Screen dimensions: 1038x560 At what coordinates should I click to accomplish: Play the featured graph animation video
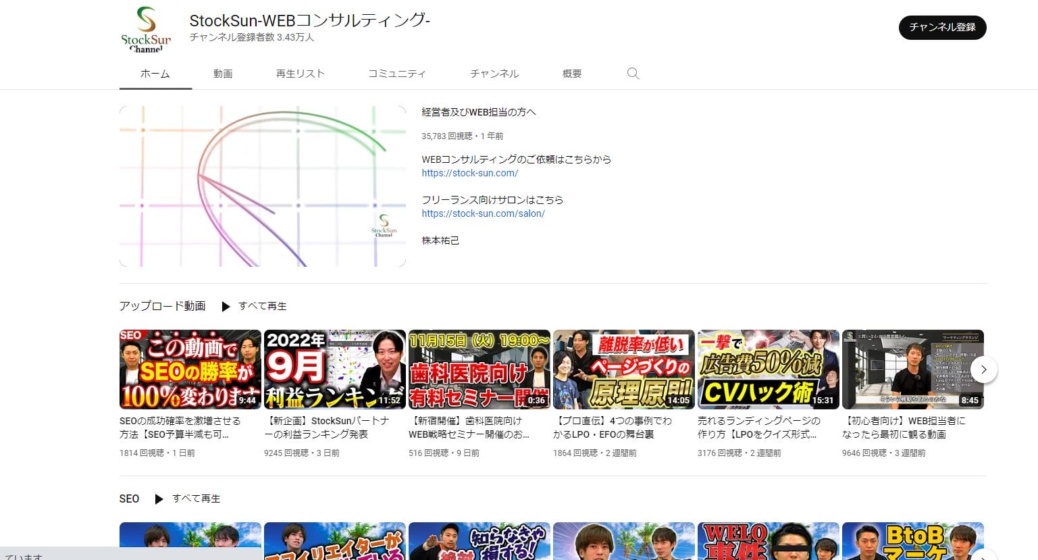(x=263, y=186)
